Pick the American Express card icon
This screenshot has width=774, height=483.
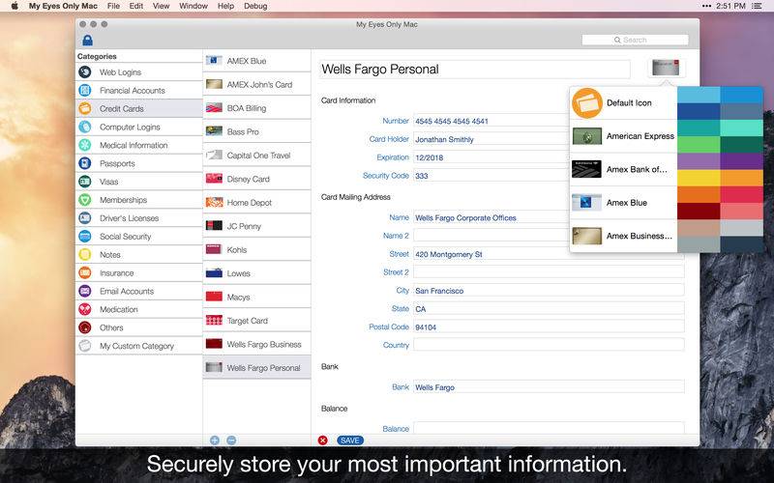[x=587, y=136]
